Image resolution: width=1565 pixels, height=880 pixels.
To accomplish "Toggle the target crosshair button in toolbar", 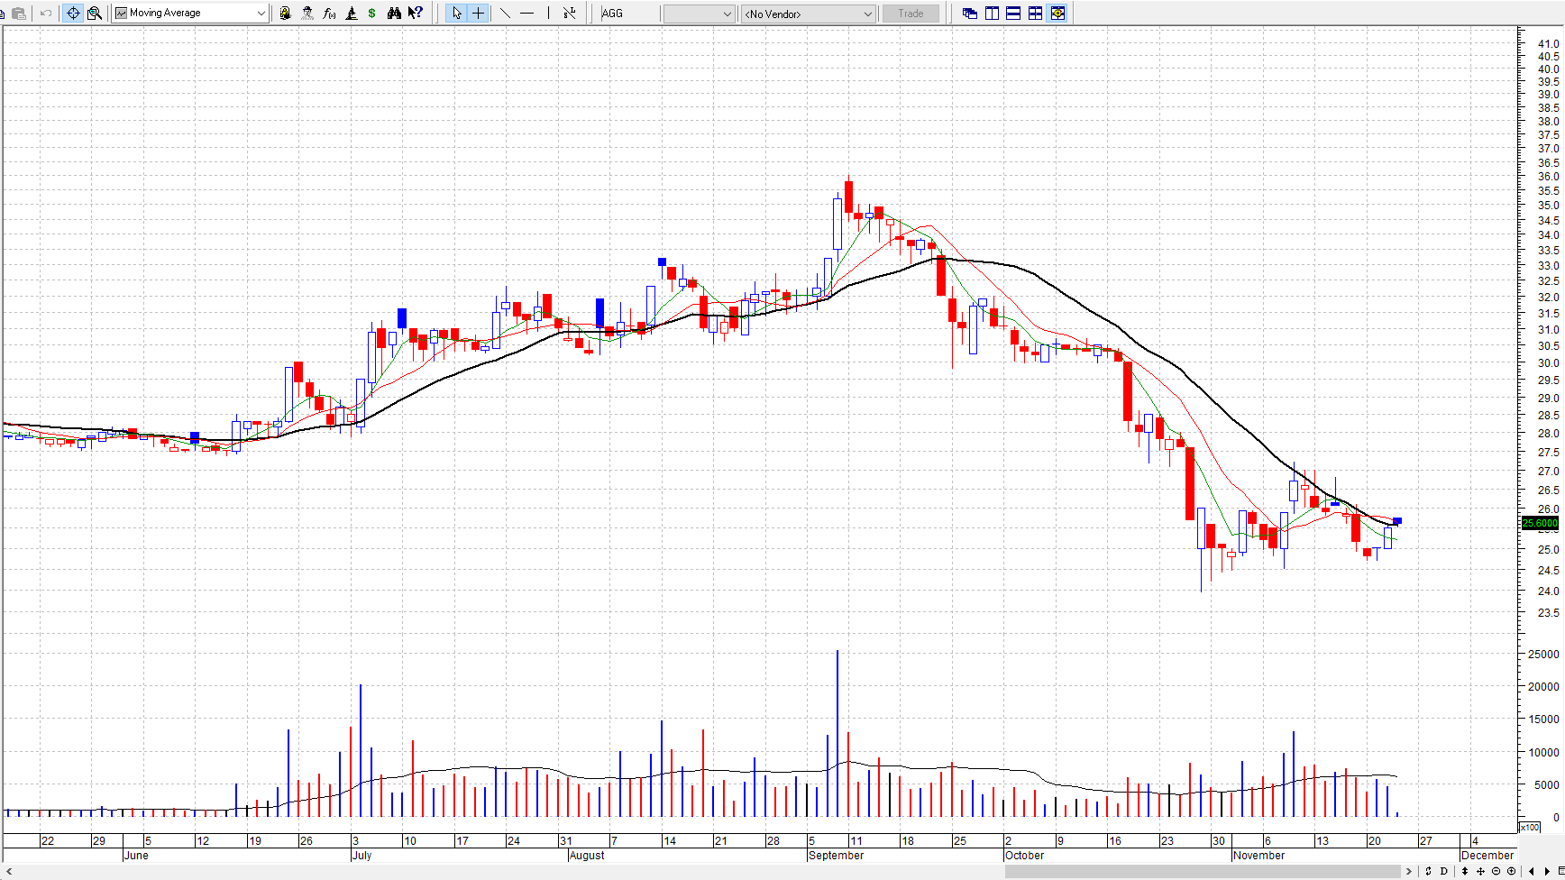I will click(x=73, y=14).
